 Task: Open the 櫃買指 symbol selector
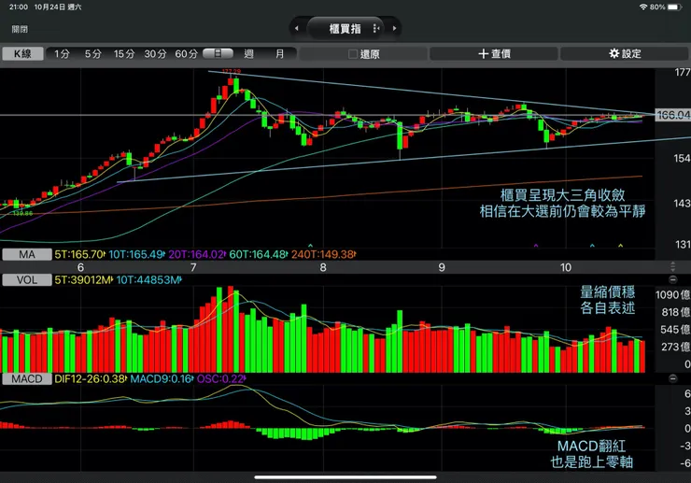[345, 29]
